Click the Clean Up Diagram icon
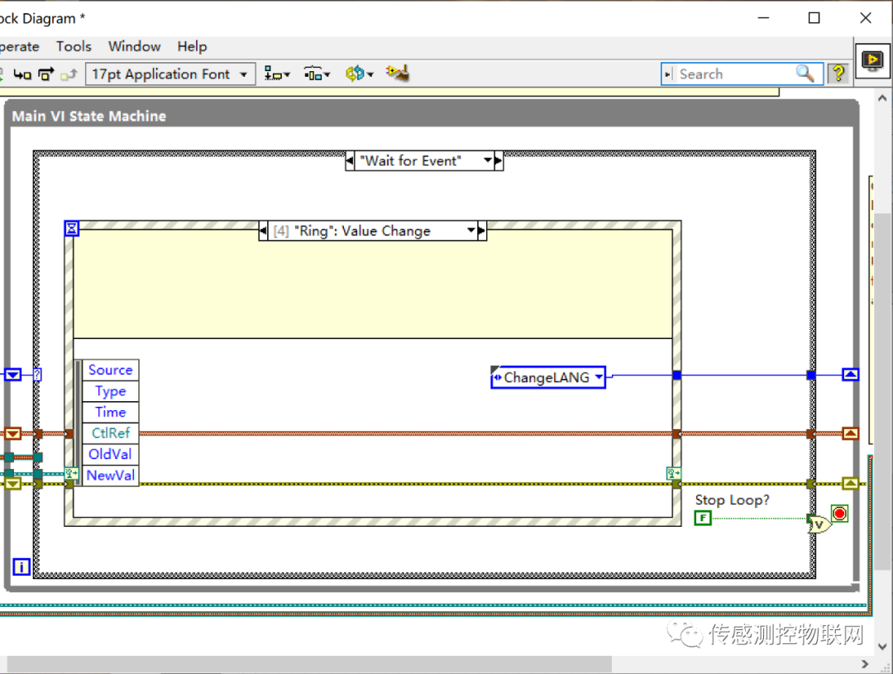This screenshot has height=674, width=893. (399, 74)
